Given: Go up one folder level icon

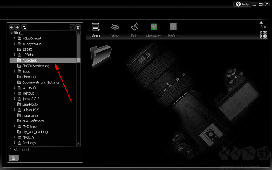Looking at the screenshot, I should (24, 27).
